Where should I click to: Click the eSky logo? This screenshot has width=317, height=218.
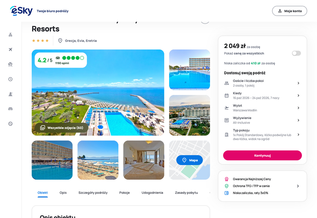21,11
